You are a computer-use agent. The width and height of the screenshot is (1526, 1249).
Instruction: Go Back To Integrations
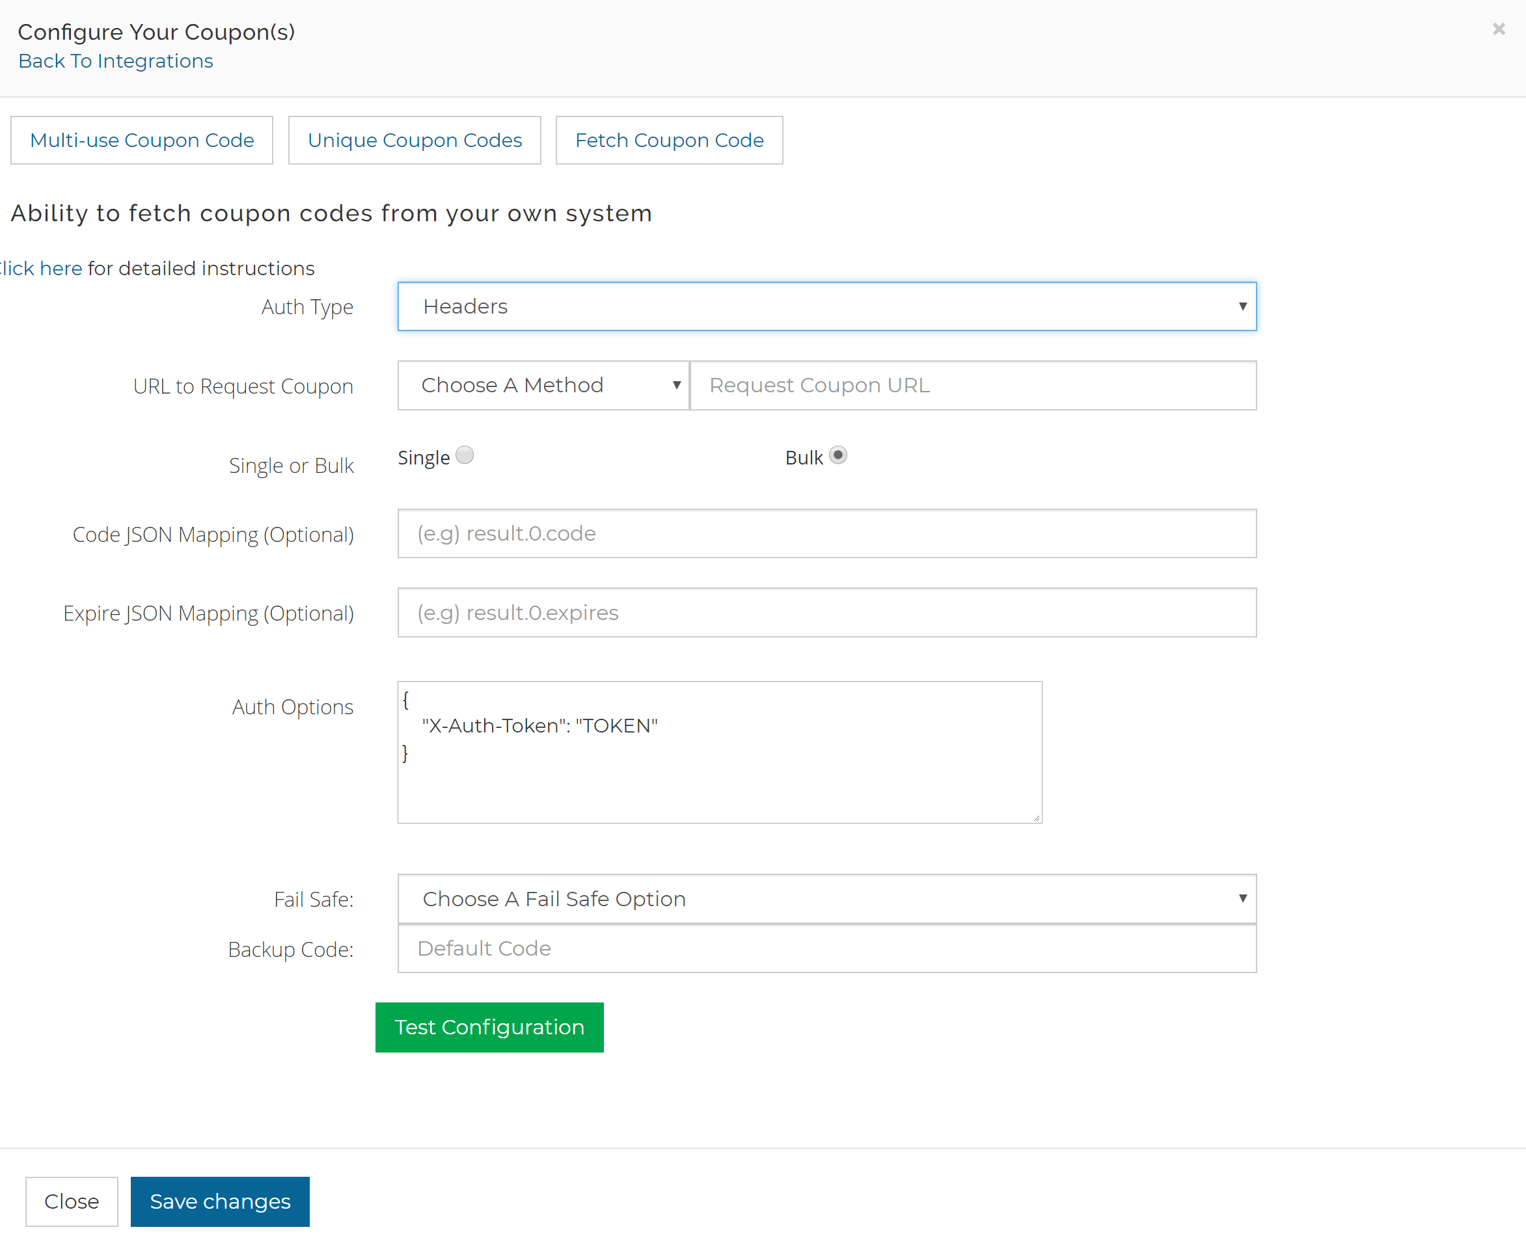coord(115,60)
